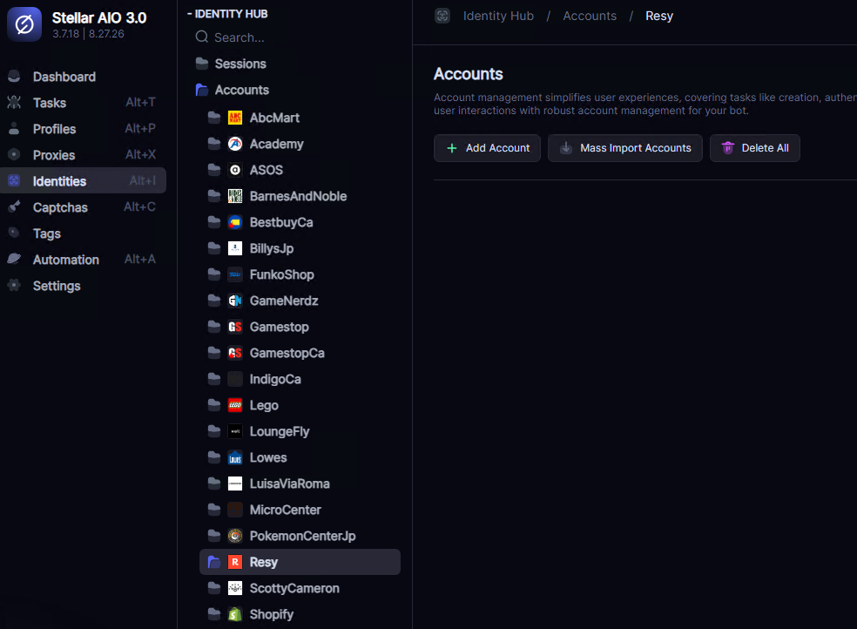Select ScottyCameron in the accounts tree
Viewport: 857px width, 629px height.
294,588
